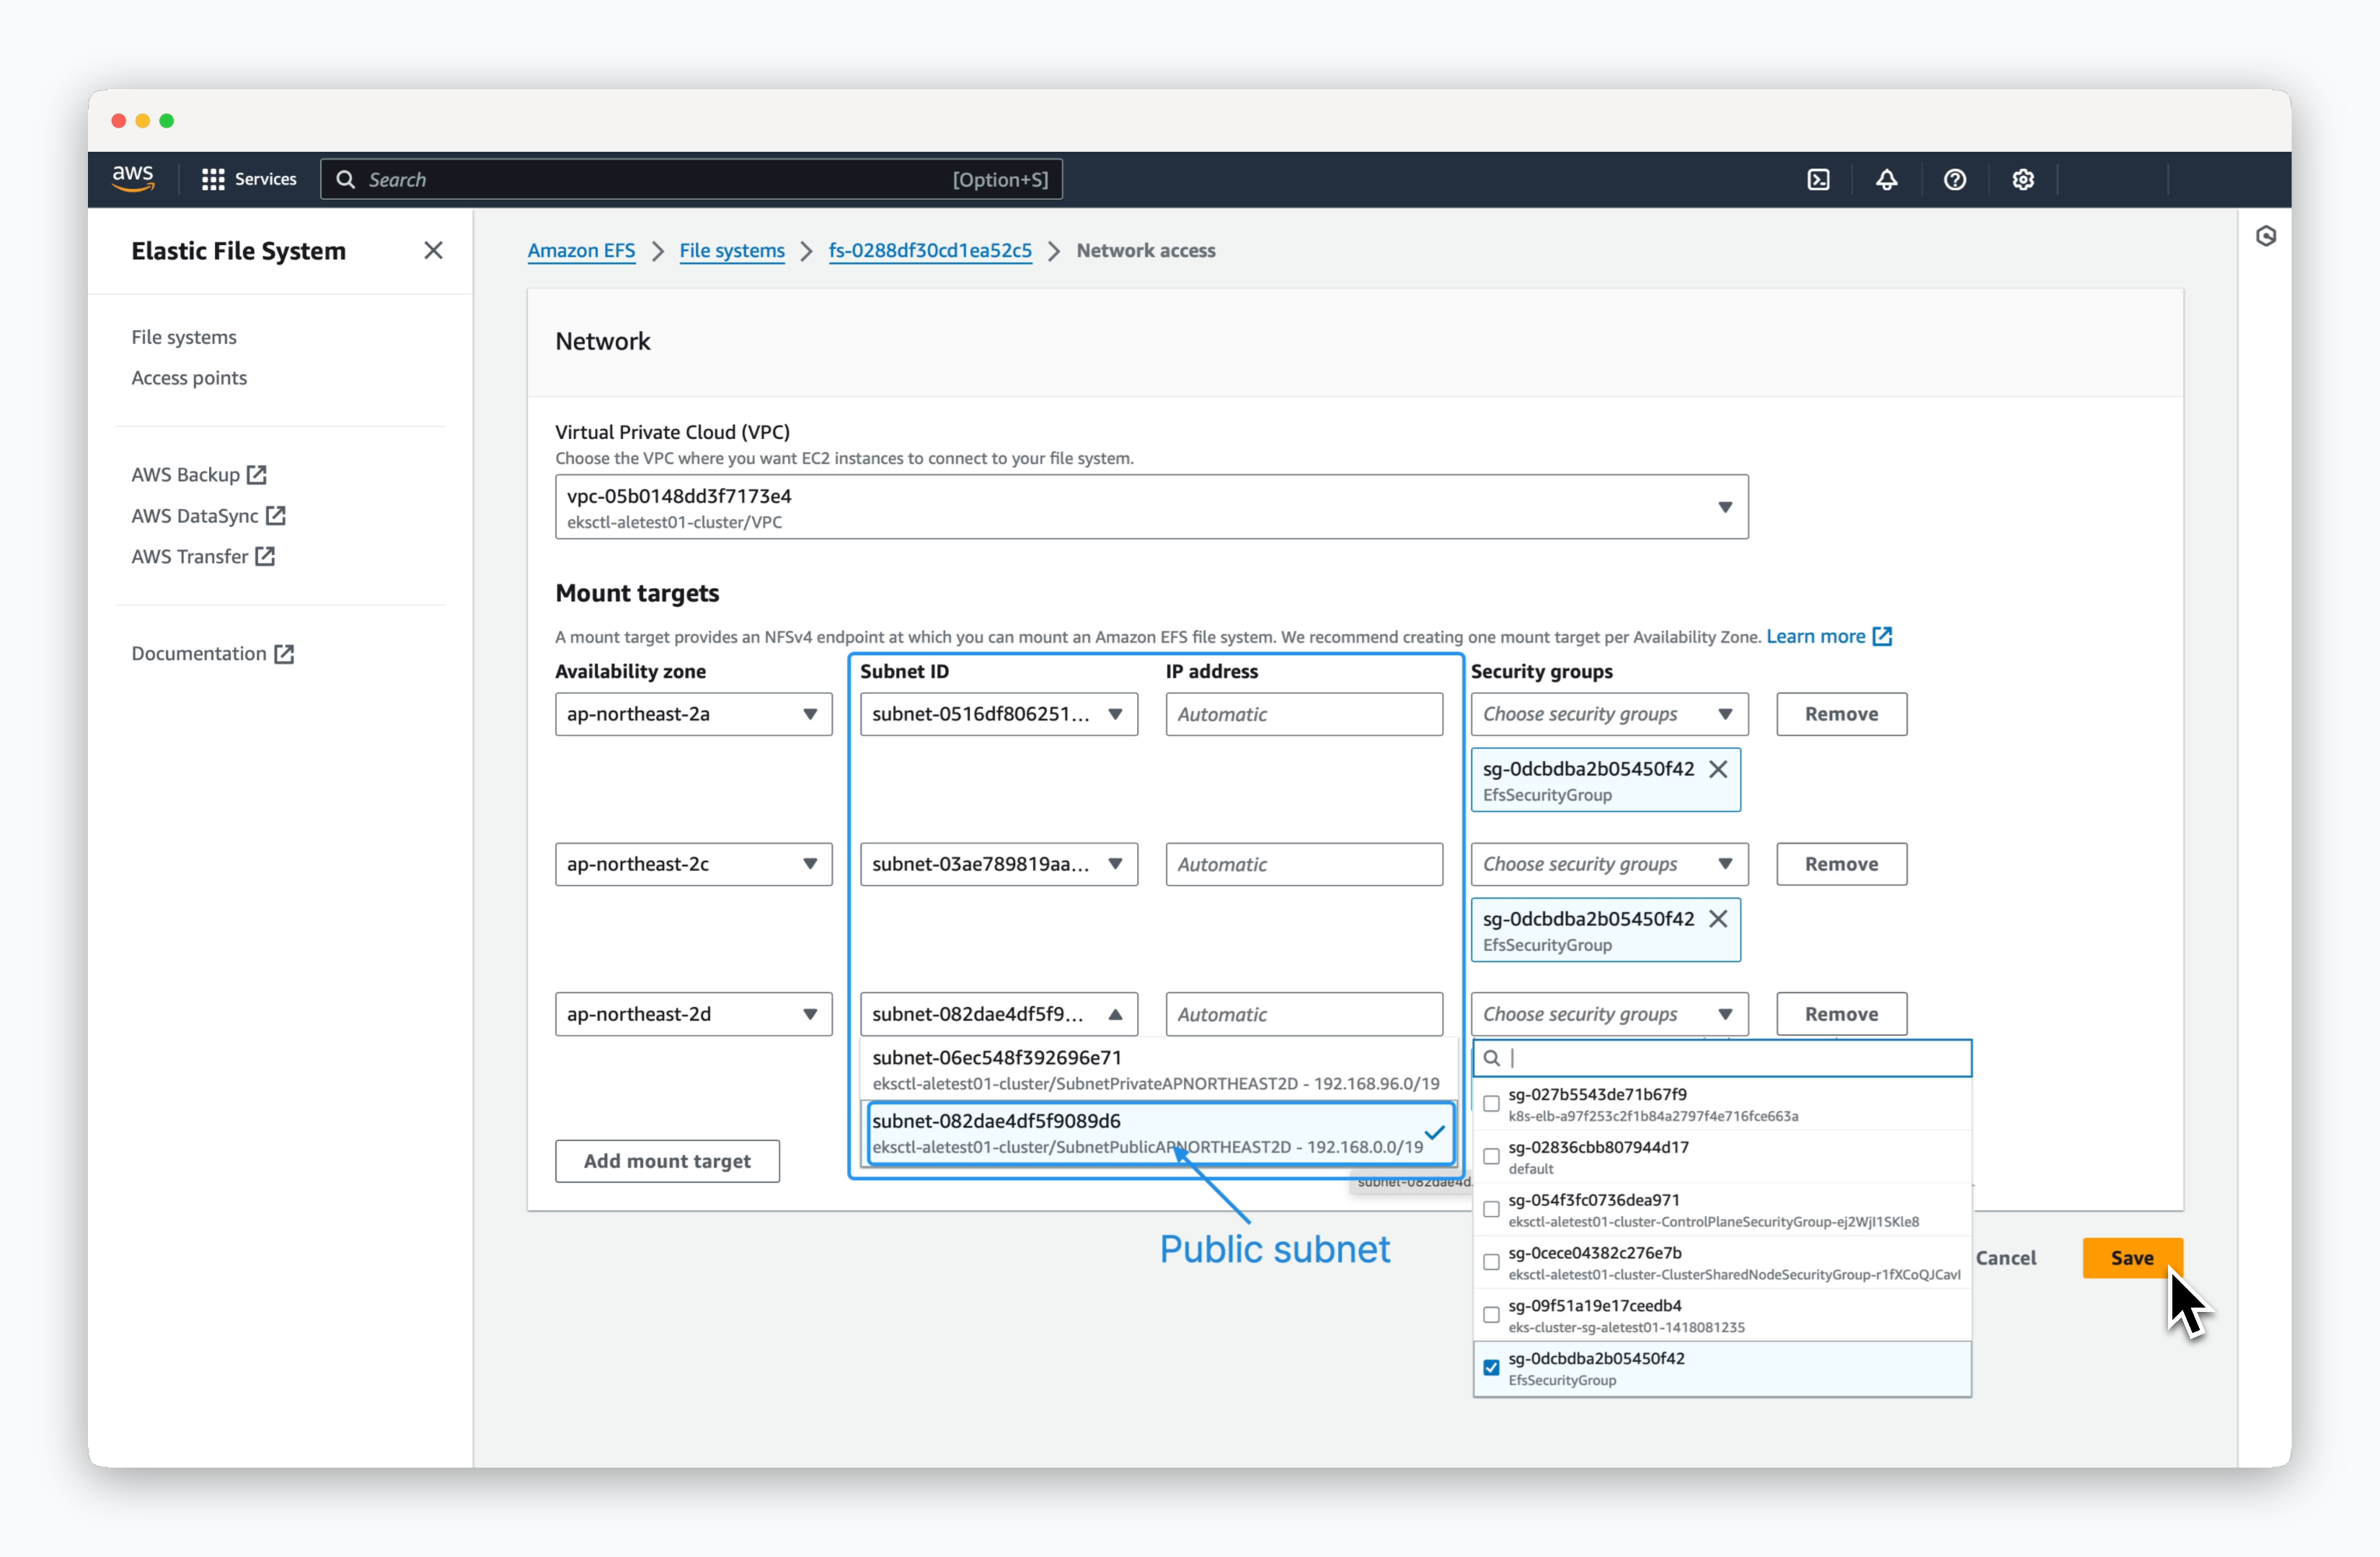This screenshot has width=2380, height=1557.
Task: Click the Documentation external link icon
Action: 284,653
